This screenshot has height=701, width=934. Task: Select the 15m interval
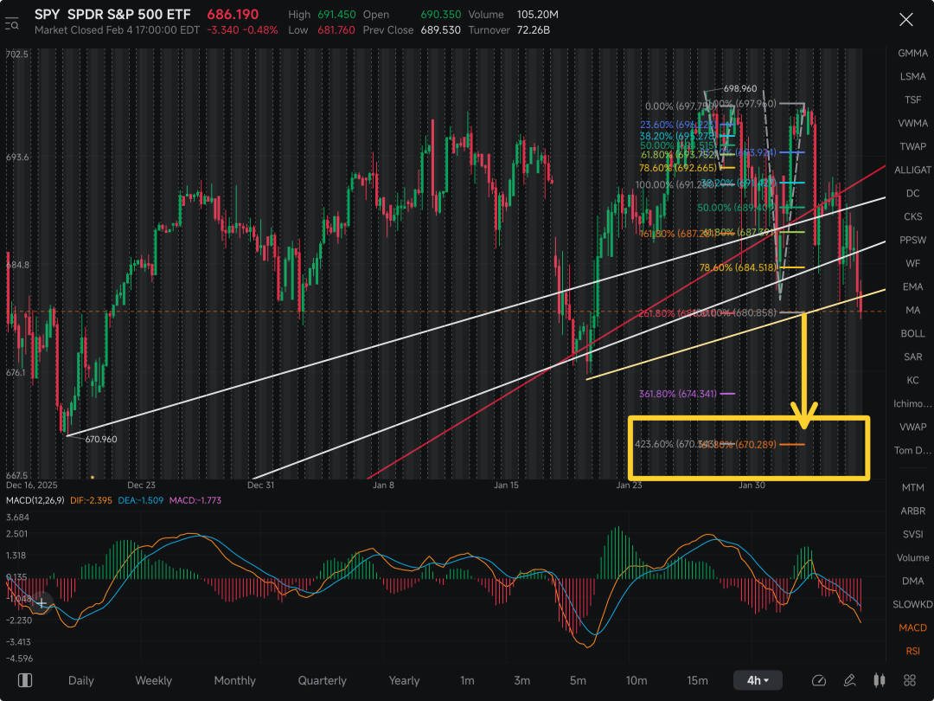point(698,680)
